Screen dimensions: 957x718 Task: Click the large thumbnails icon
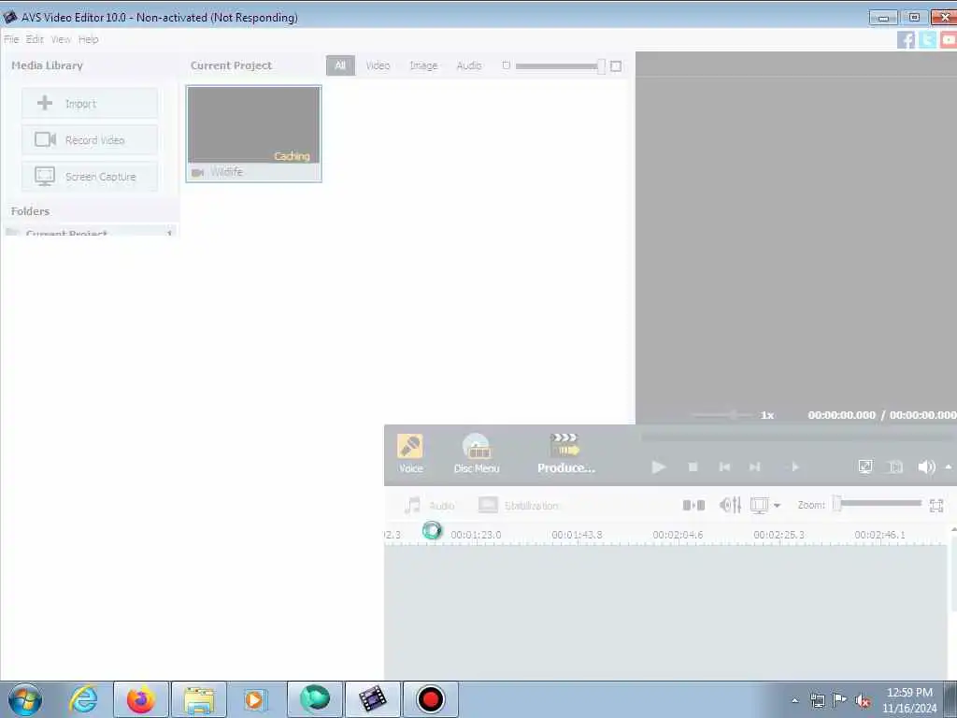pos(616,66)
